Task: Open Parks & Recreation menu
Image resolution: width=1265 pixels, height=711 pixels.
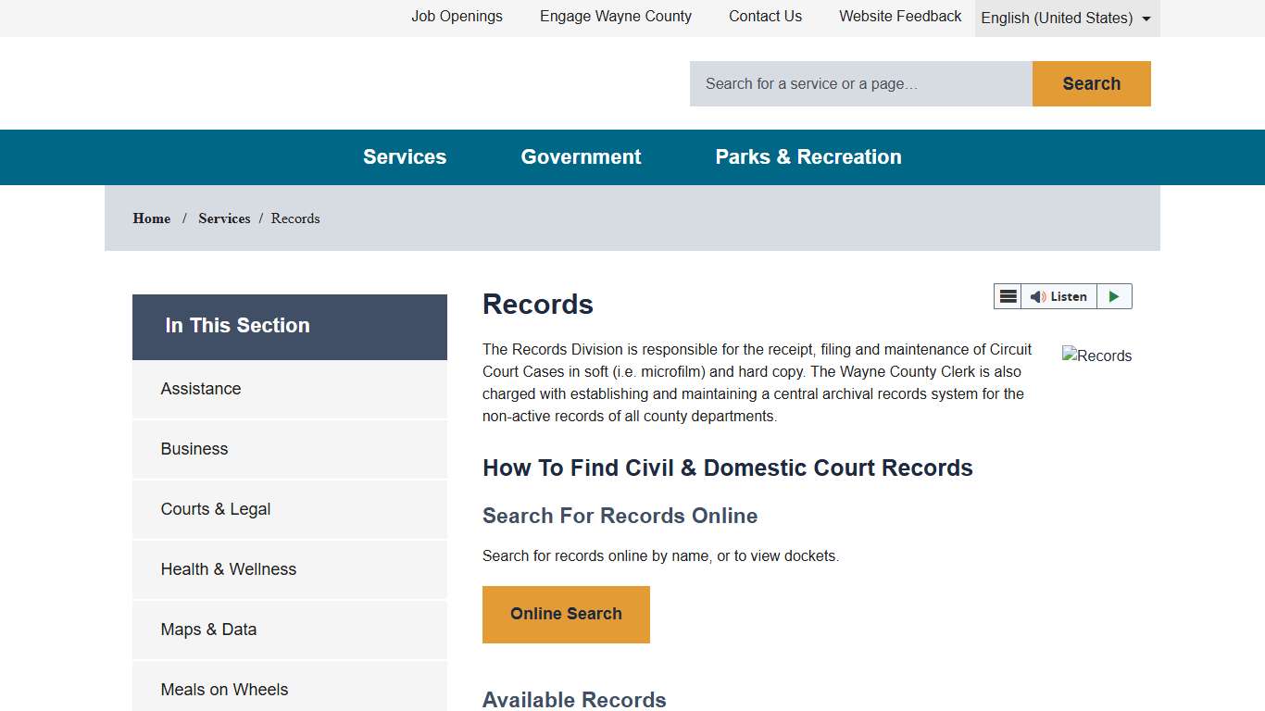Action: (808, 157)
